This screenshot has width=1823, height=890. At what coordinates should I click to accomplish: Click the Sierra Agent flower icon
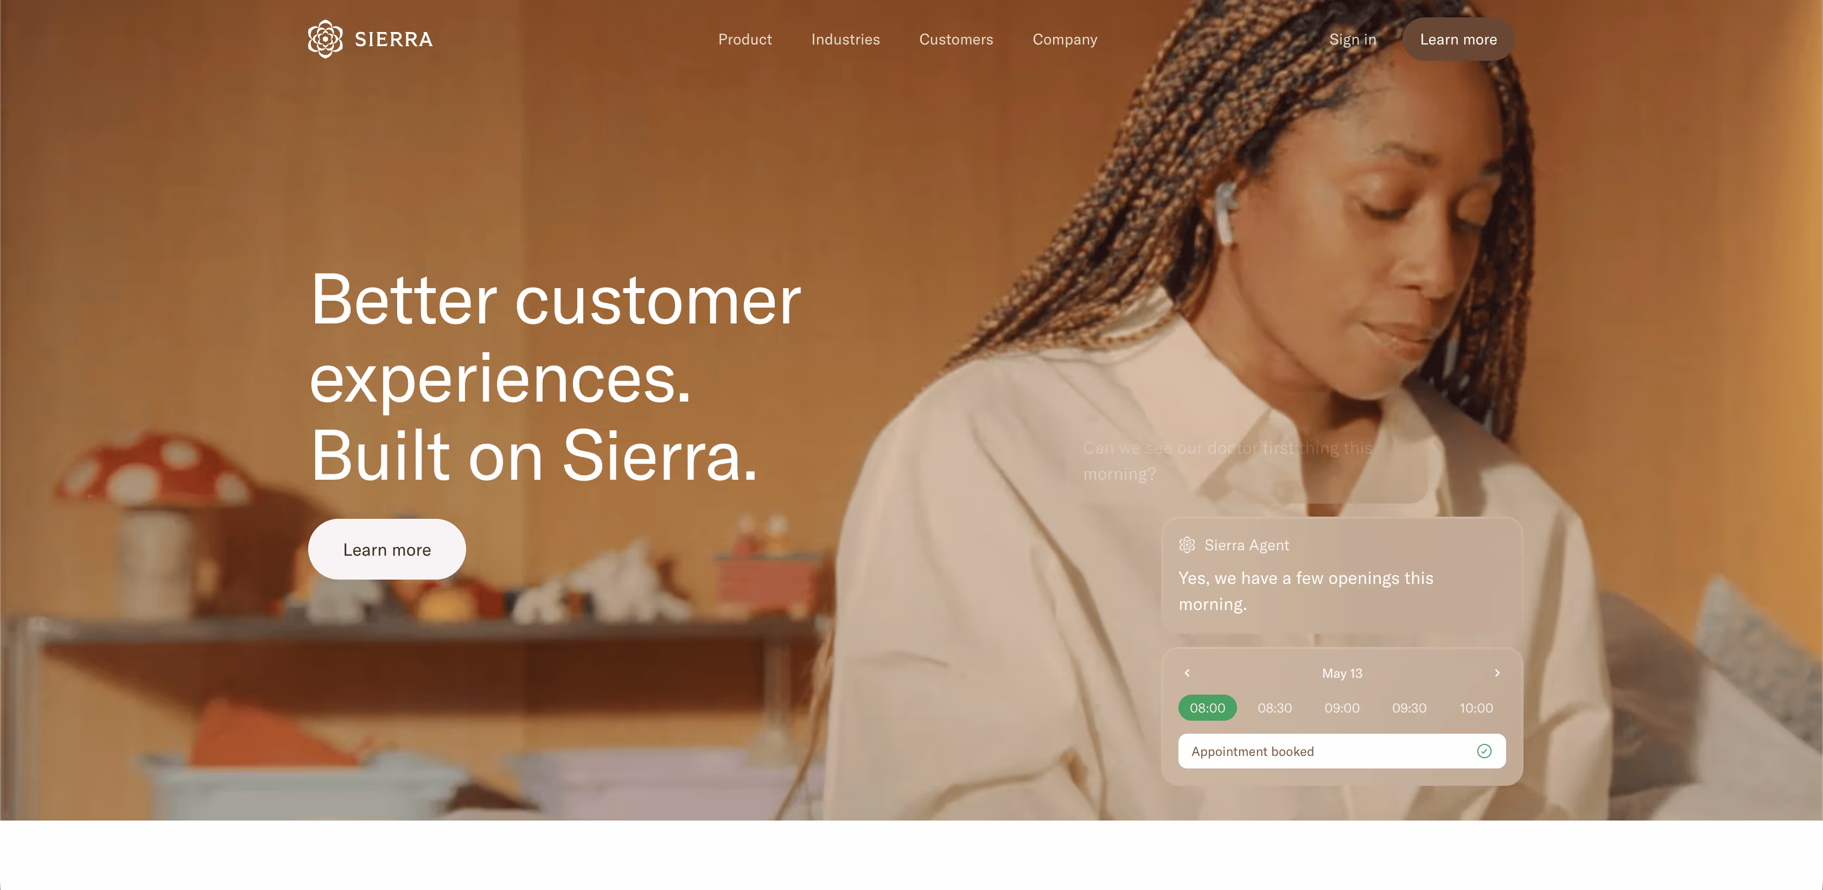point(1187,544)
